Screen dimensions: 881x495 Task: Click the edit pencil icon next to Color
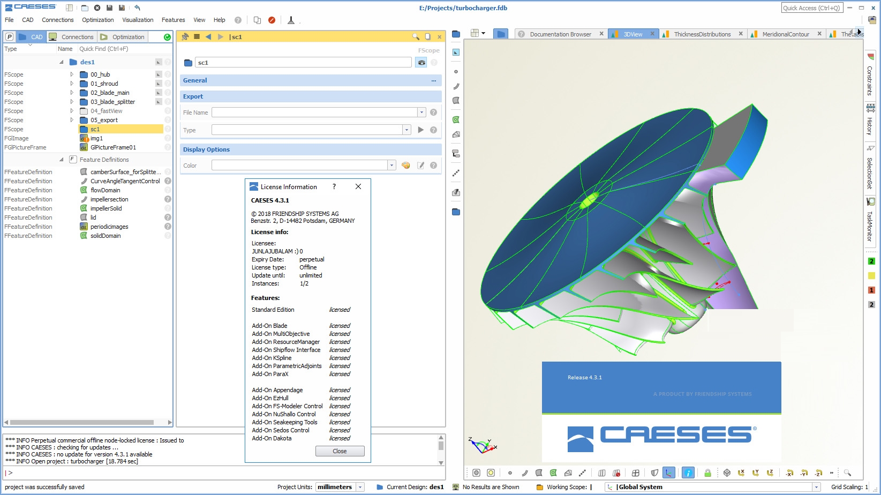click(421, 166)
